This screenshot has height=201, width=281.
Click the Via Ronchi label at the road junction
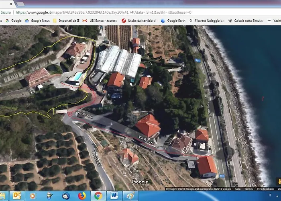click(x=85, y=115)
